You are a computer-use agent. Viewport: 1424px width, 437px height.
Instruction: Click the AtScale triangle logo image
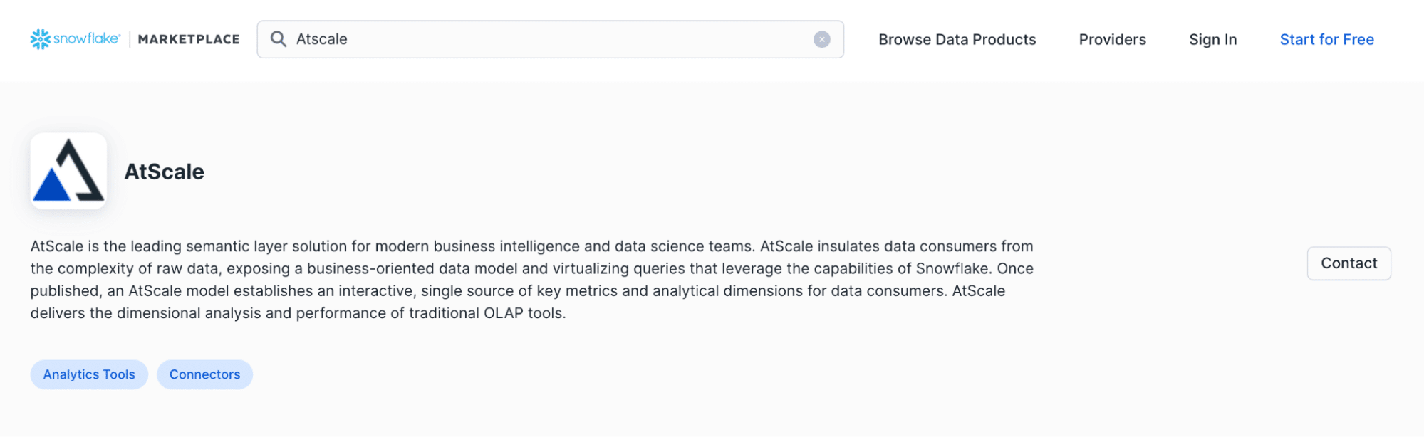pyautogui.click(x=68, y=170)
